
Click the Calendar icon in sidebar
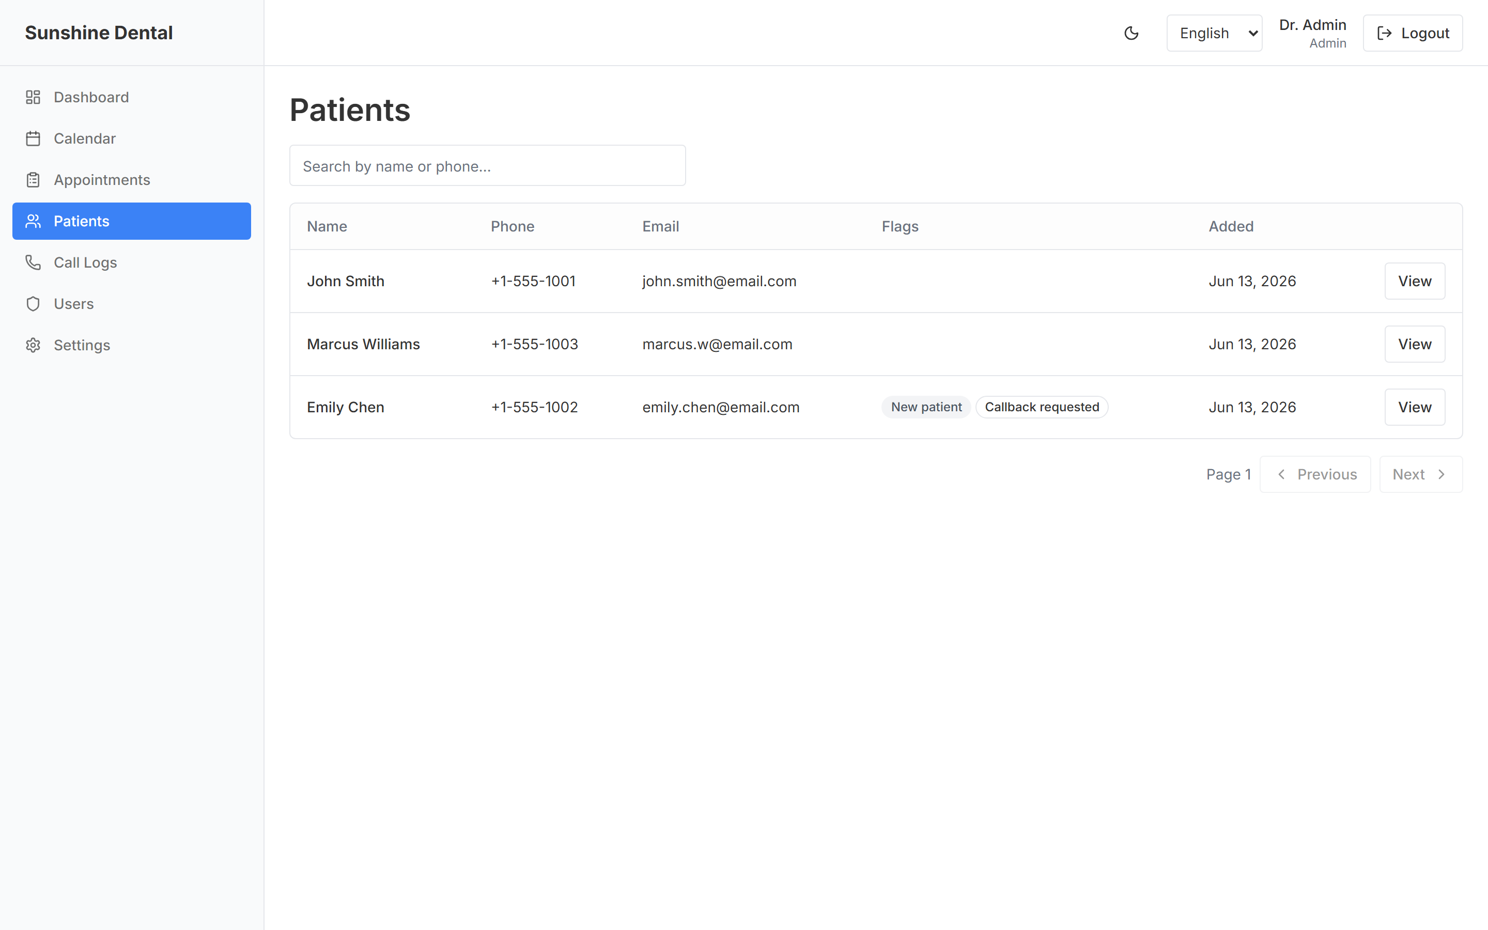[x=33, y=138]
